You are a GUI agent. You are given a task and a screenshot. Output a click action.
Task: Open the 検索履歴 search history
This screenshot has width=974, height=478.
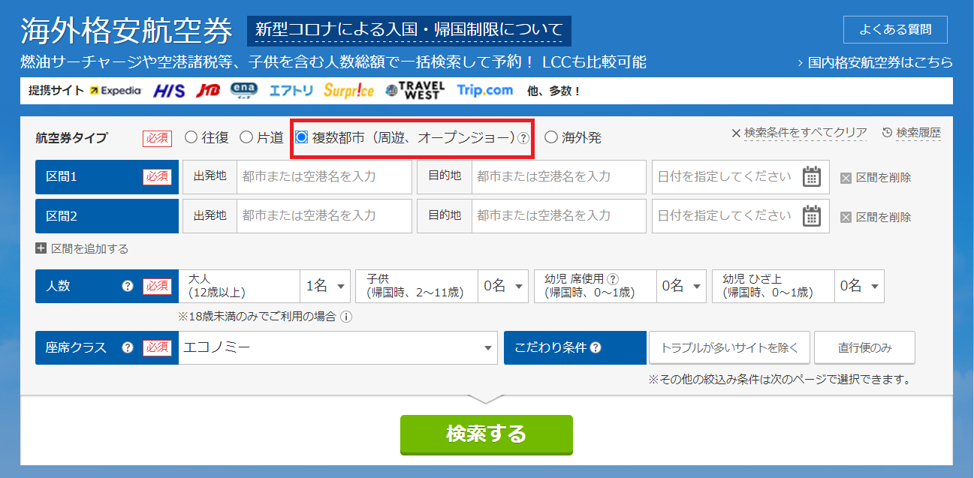click(x=911, y=133)
